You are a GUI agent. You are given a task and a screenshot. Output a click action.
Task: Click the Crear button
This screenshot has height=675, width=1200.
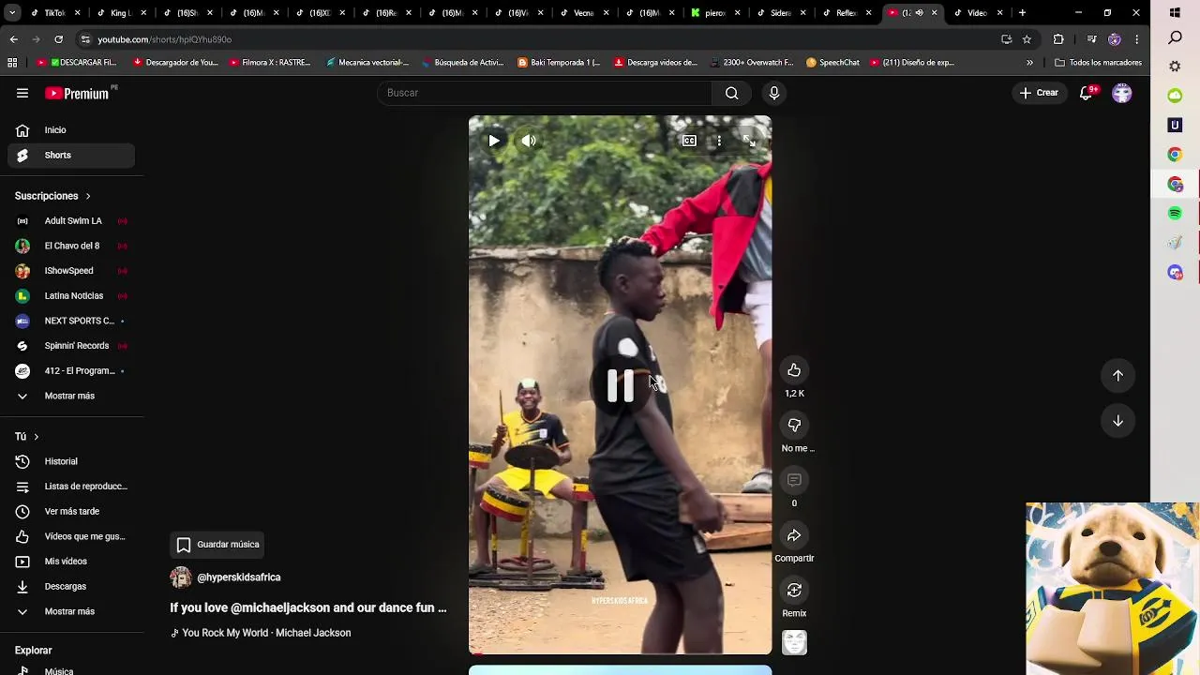(x=1039, y=93)
